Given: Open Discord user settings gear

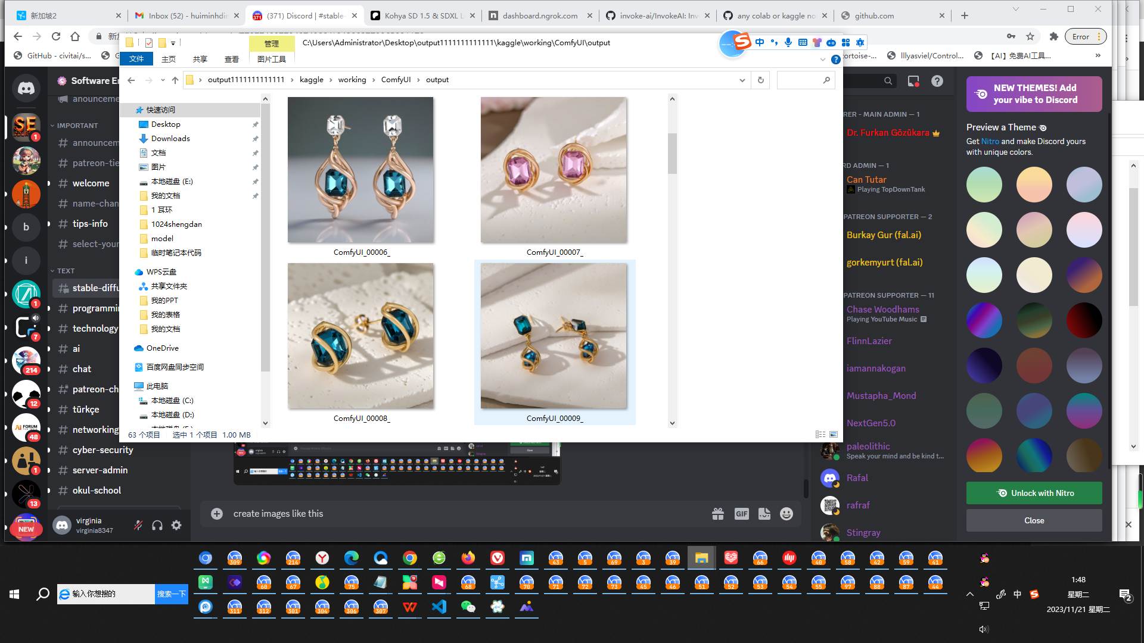Looking at the screenshot, I should click(176, 525).
